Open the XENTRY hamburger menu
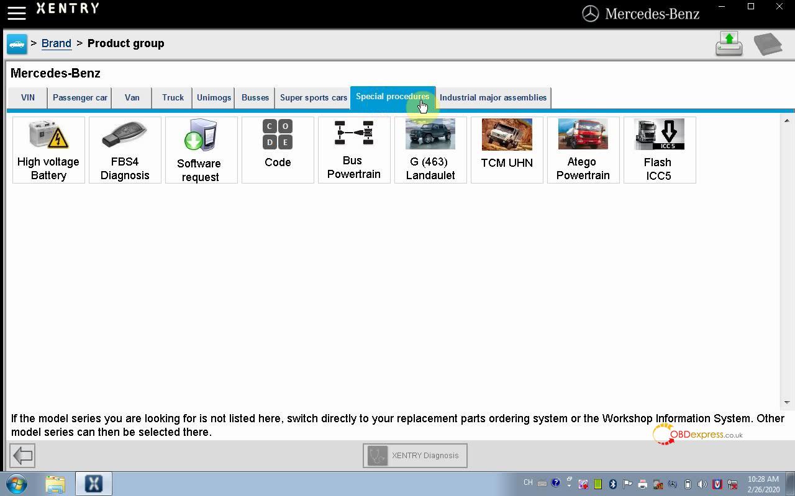 pyautogui.click(x=17, y=13)
